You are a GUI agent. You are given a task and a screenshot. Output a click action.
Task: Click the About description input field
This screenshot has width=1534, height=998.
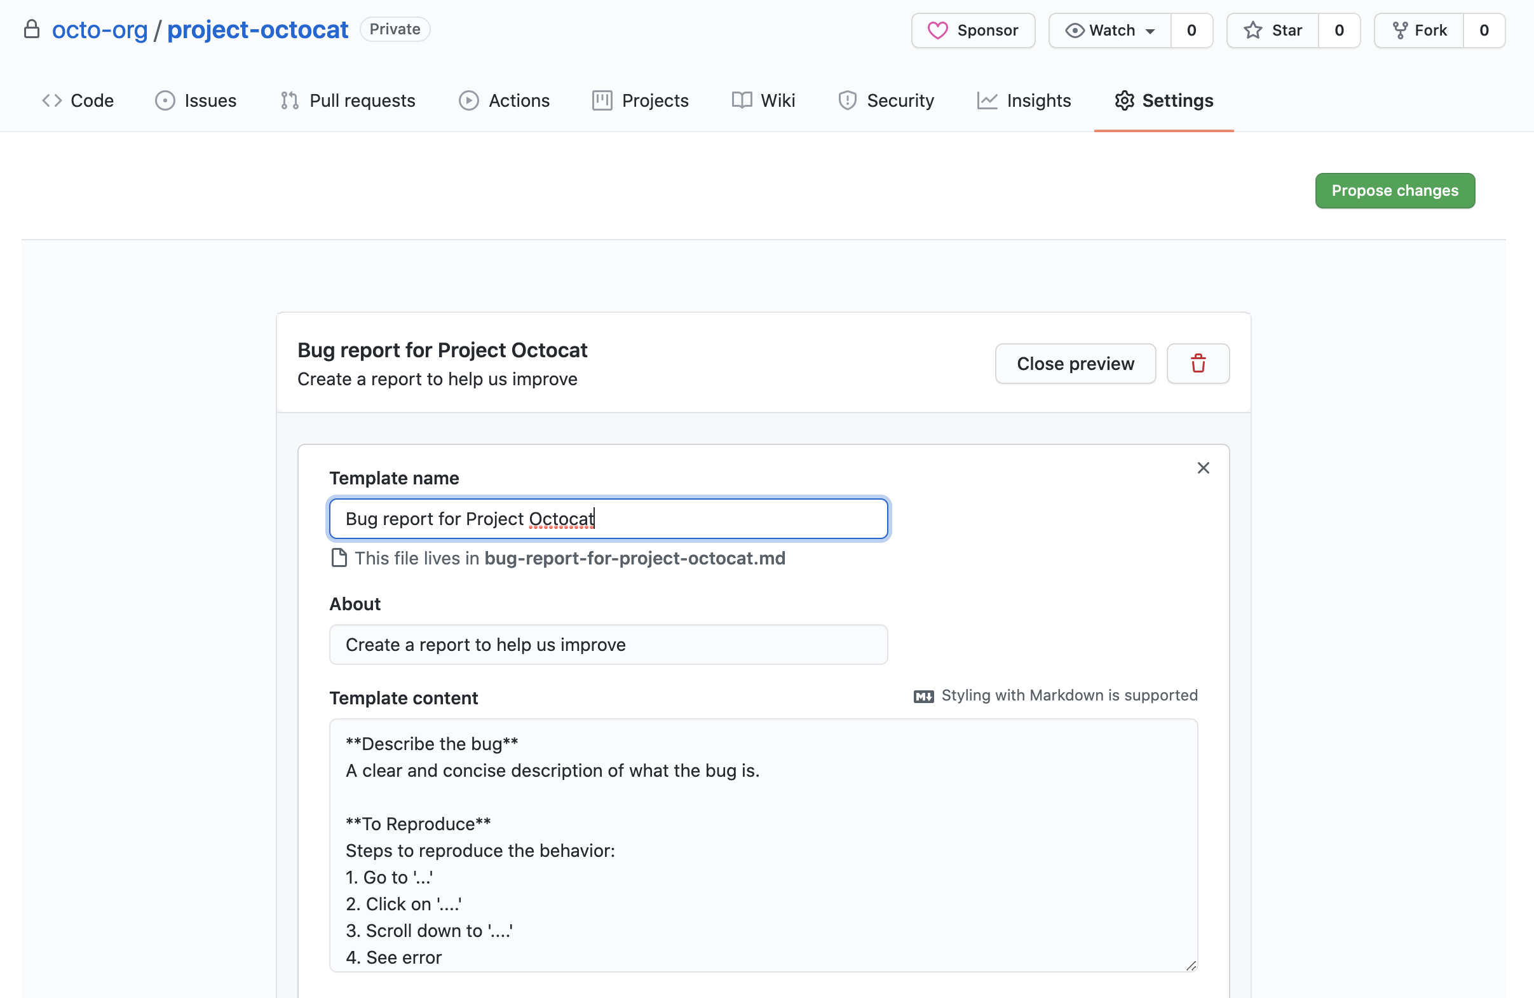pyautogui.click(x=608, y=645)
